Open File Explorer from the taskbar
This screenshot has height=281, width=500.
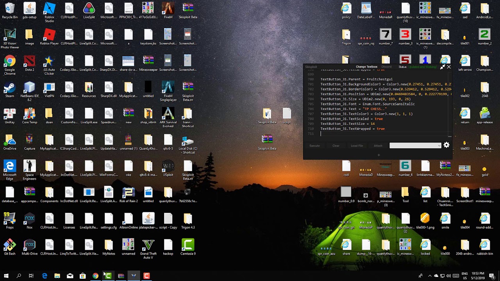[57, 276]
